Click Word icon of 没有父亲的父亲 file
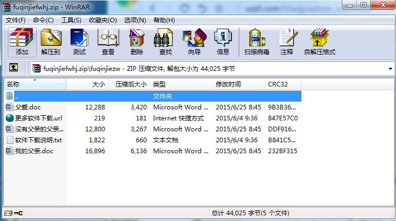396x221 pixels. (x=9, y=129)
